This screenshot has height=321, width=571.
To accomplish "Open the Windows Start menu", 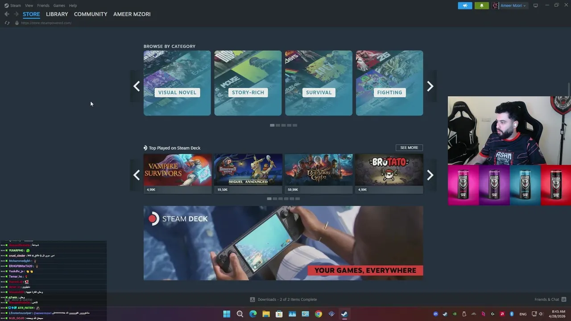I will tap(227, 314).
